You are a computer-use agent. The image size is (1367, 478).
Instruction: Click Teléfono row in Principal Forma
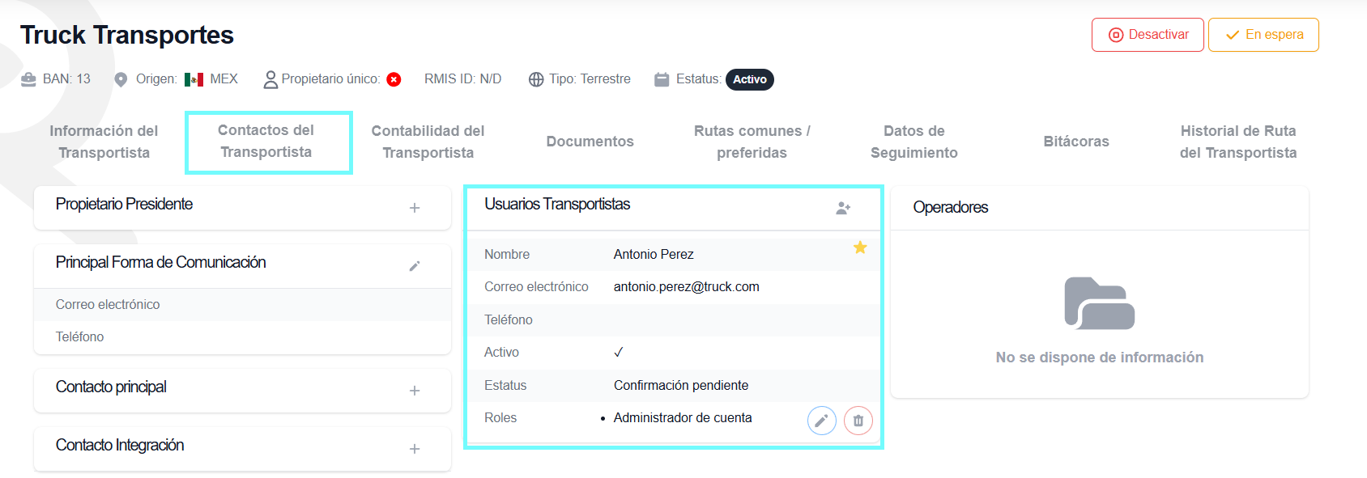[x=242, y=337]
